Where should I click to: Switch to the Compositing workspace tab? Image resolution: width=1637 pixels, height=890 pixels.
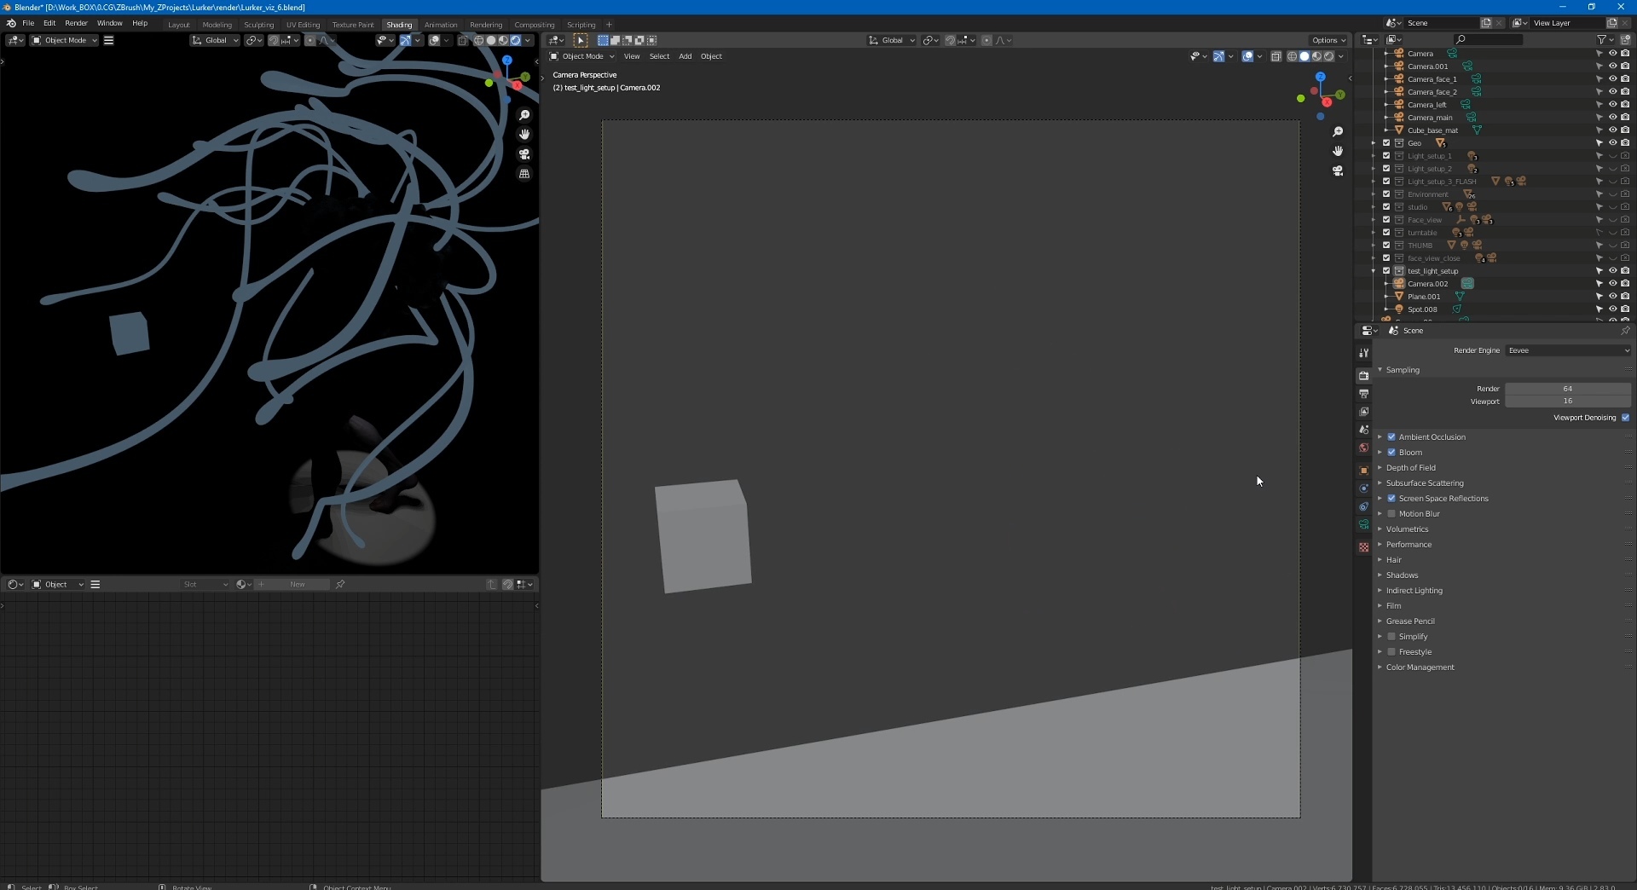pyautogui.click(x=534, y=25)
